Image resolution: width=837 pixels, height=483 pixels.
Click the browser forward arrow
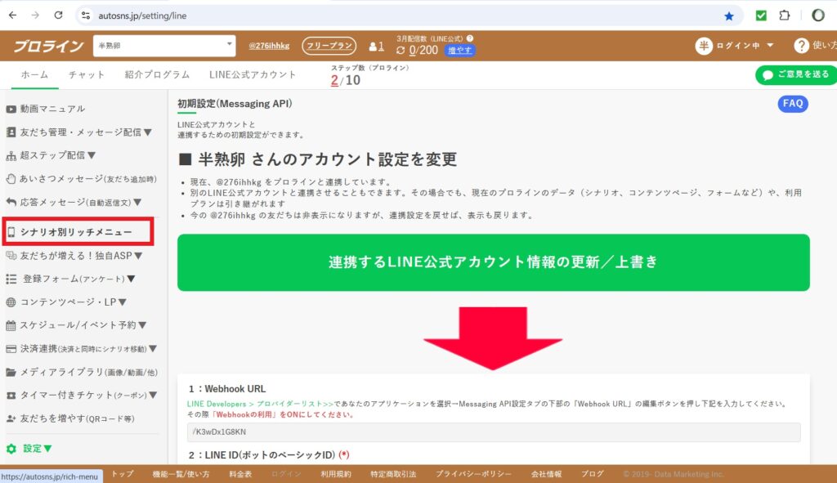(x=35, y=16)
